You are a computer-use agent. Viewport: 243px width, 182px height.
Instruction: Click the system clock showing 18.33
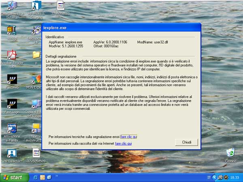234,178
